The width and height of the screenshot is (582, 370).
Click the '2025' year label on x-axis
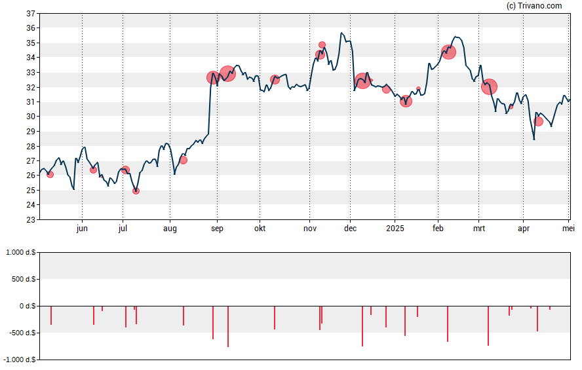(x=395, y=228)
